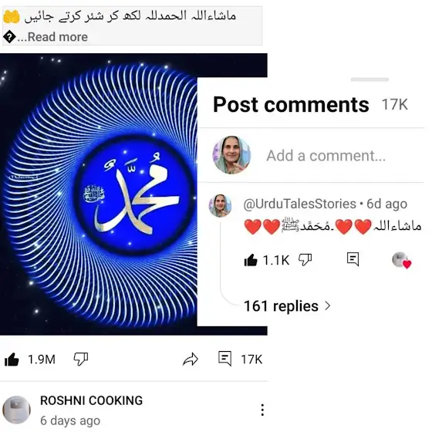
Task: Open ROSHNI COOKING channel avatar
Action: 16,410
